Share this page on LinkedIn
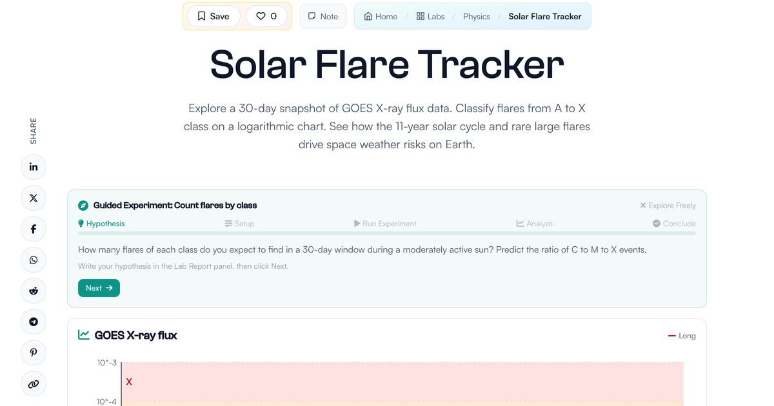Screen dimensions: 774x406 tap(34, 167)
